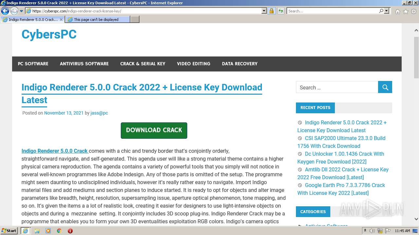Open Internet Explorer taskbar icon
The image size is (419, 235).
[x=25, y=231]
